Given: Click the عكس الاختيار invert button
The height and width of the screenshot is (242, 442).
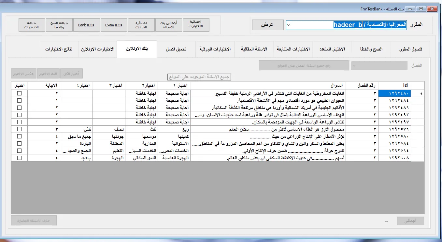Looking at the screenshot, I should coord(23,74).
